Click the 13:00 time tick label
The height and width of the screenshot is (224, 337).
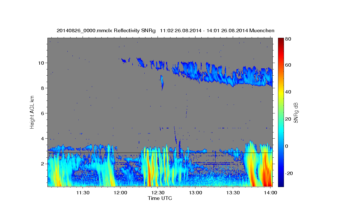coord(195,193)
